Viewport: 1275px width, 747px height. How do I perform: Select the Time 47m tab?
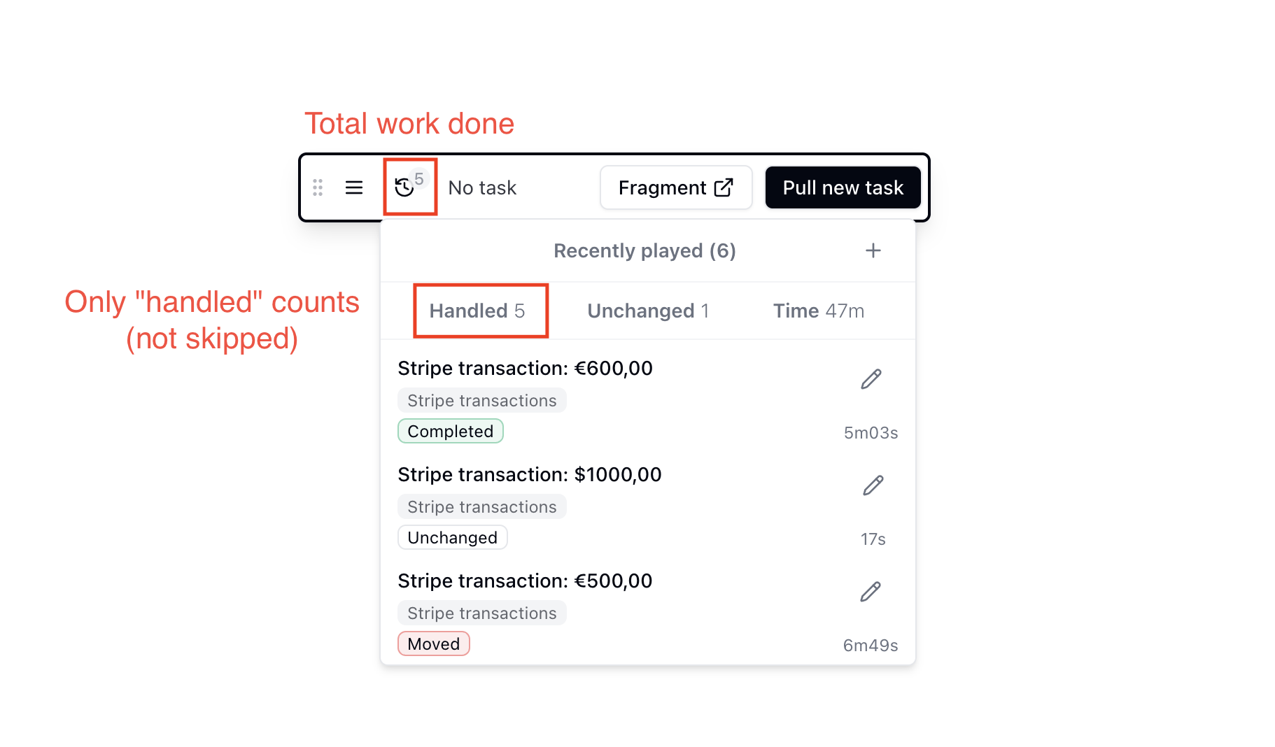818,311
